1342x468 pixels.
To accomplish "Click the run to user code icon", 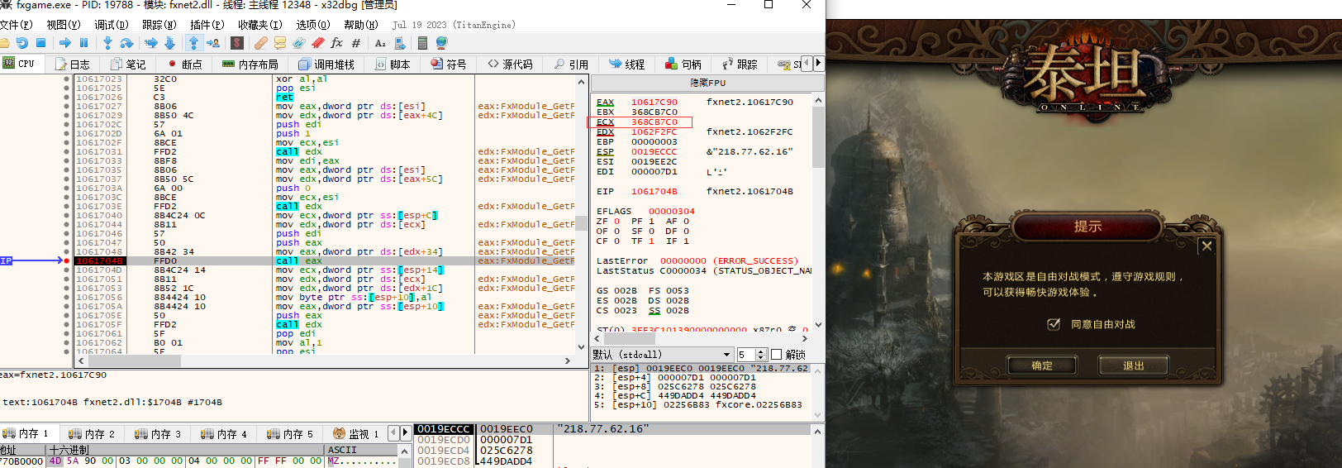I will 213,43.
